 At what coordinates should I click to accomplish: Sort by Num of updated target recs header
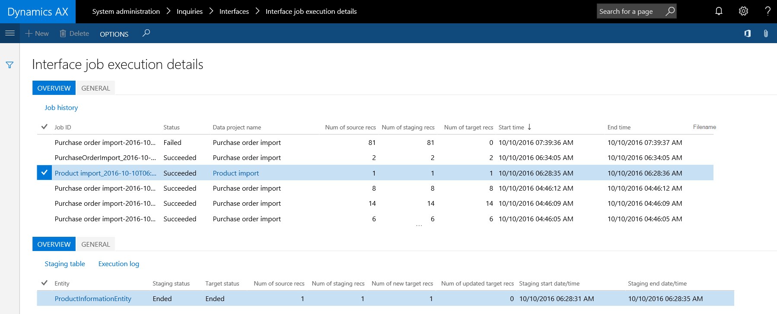tap(478, 283)
